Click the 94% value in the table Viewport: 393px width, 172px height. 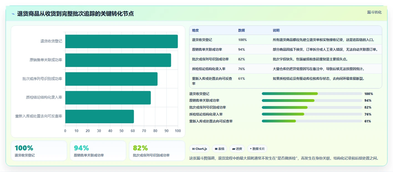(x=242, y=50)
